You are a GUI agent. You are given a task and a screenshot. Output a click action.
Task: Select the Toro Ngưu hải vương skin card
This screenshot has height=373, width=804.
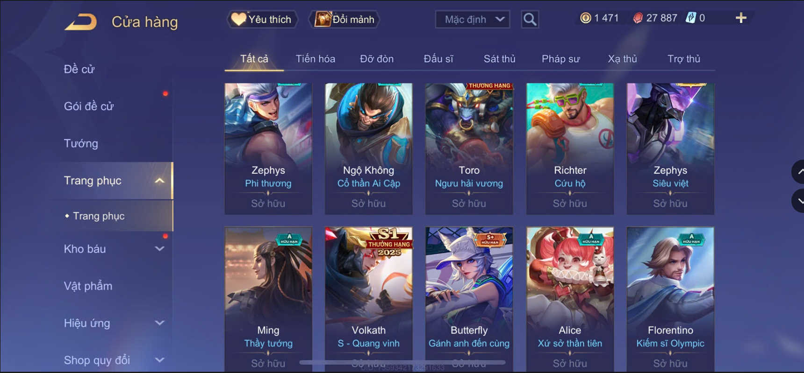click(x=469, y=149)
